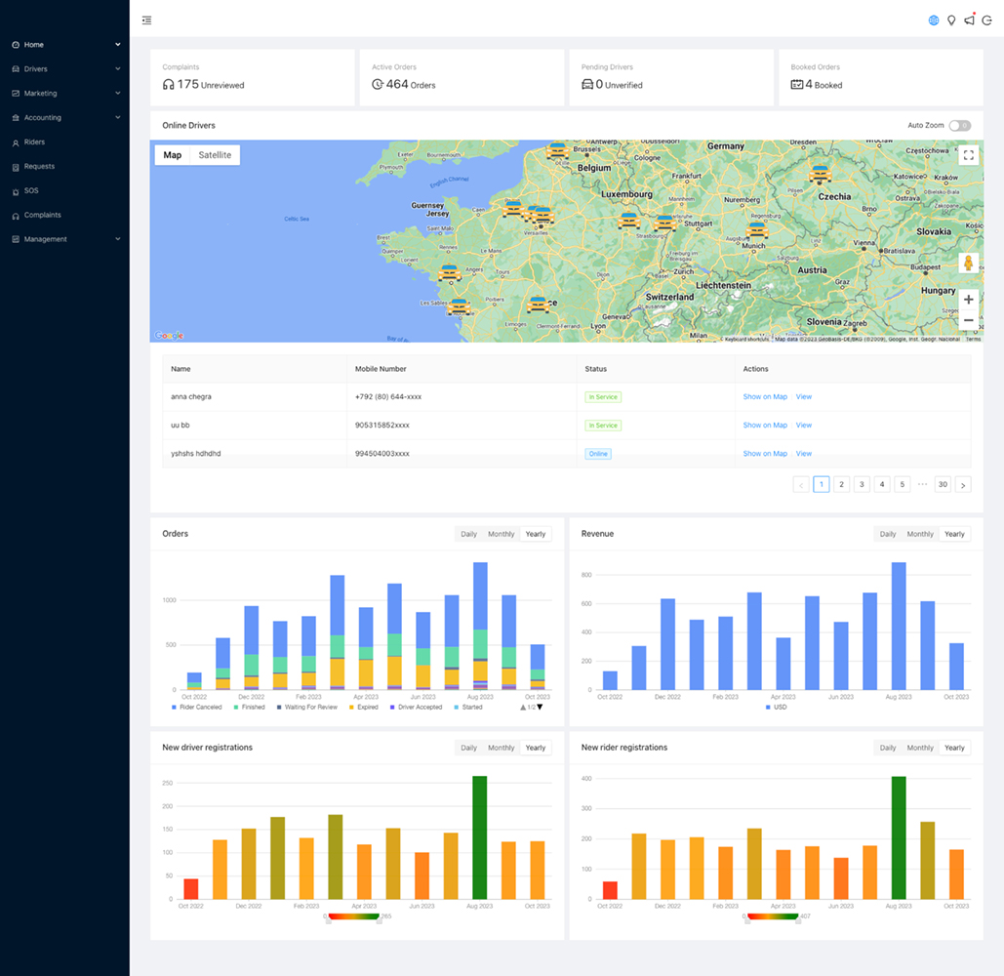Viewport: 1004px width, 976px height.
Task: Expand the Drivers sidebar menu
Action: click(x=64, y=69)
